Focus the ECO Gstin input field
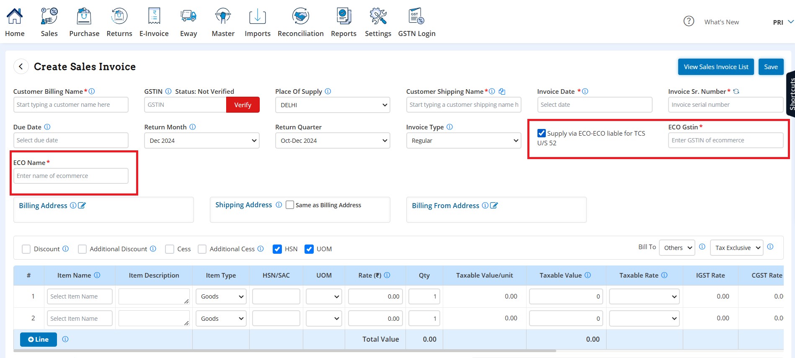This screenshot has height=358, width=795. pos(725,140)
